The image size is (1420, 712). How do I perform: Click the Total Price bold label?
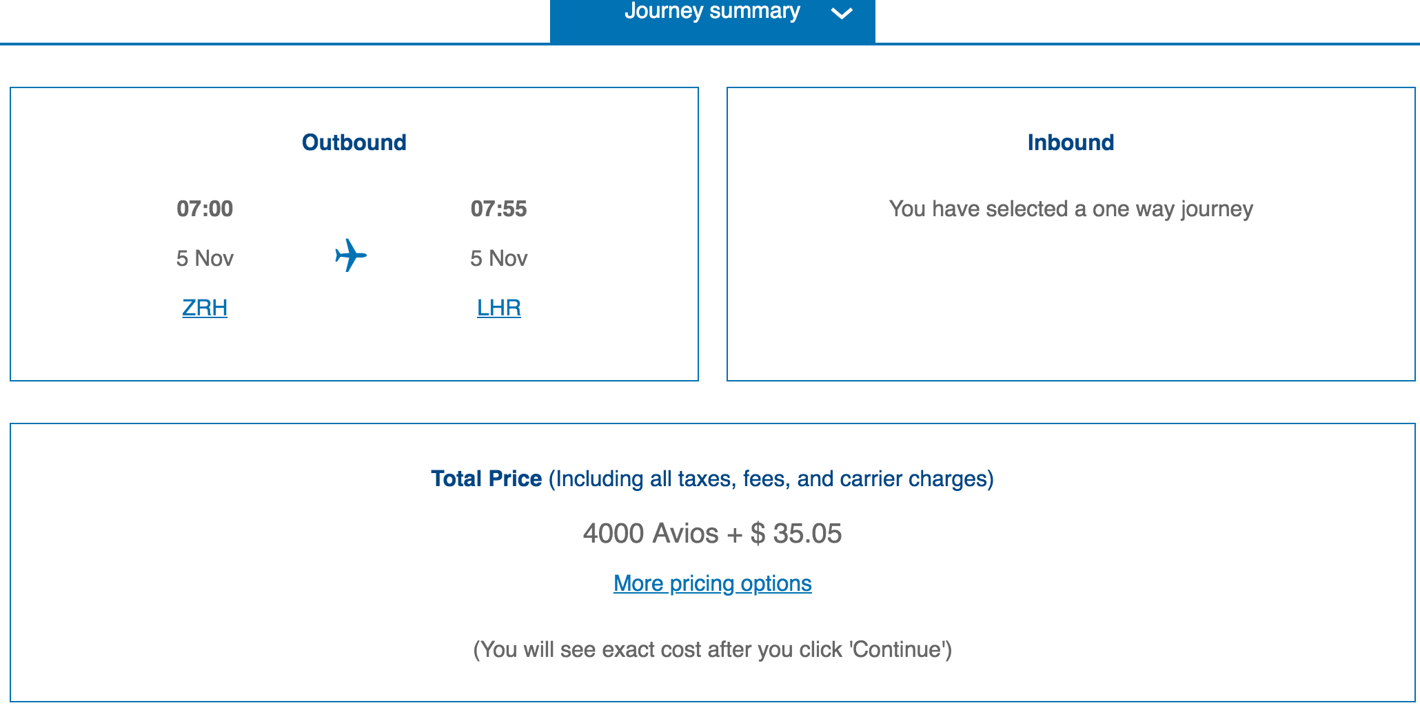pyautogui.click(x=486, y=479)
